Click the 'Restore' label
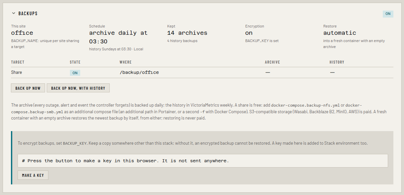The height and width of the screenshot is (195, 404). pos(330,26)
